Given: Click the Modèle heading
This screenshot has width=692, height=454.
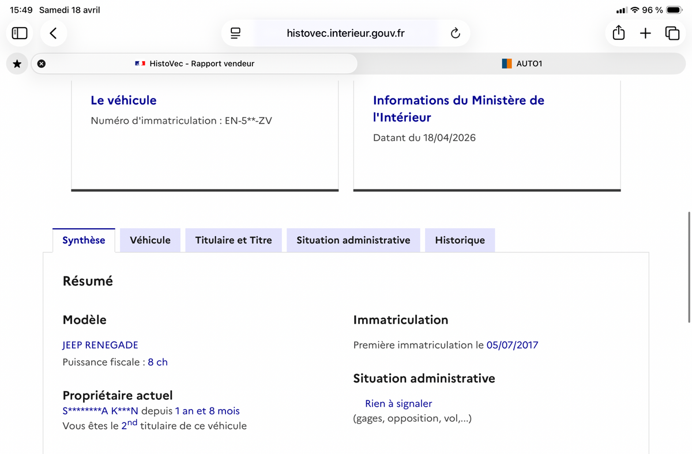Looking at the screenshot, I should (x=84, y=320).
